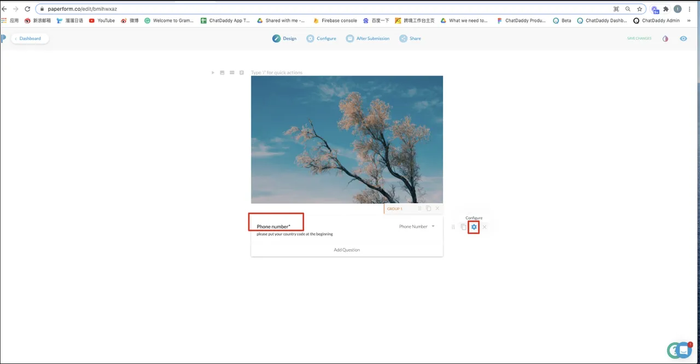
Task: Switch to the Configure tab
Action: [321, 39]
